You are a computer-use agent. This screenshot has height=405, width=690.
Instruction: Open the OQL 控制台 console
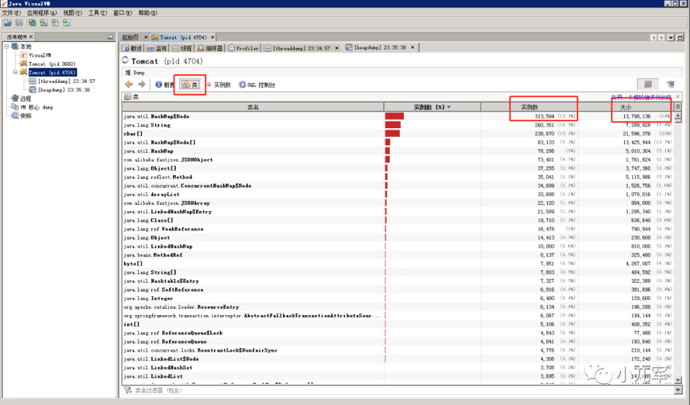257,85
